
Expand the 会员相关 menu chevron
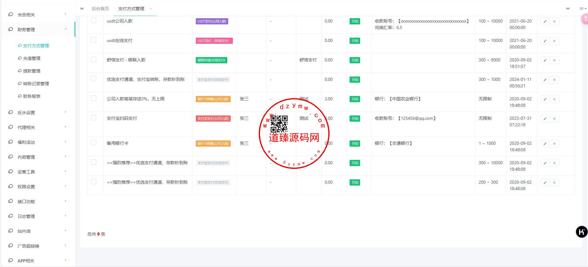(x=65, y=14)
